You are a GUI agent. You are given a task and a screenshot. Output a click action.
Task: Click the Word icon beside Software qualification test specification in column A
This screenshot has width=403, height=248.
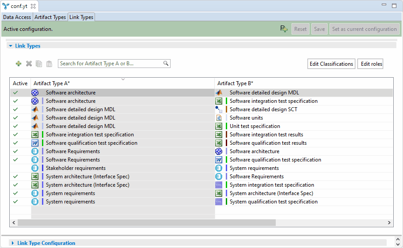35,143
